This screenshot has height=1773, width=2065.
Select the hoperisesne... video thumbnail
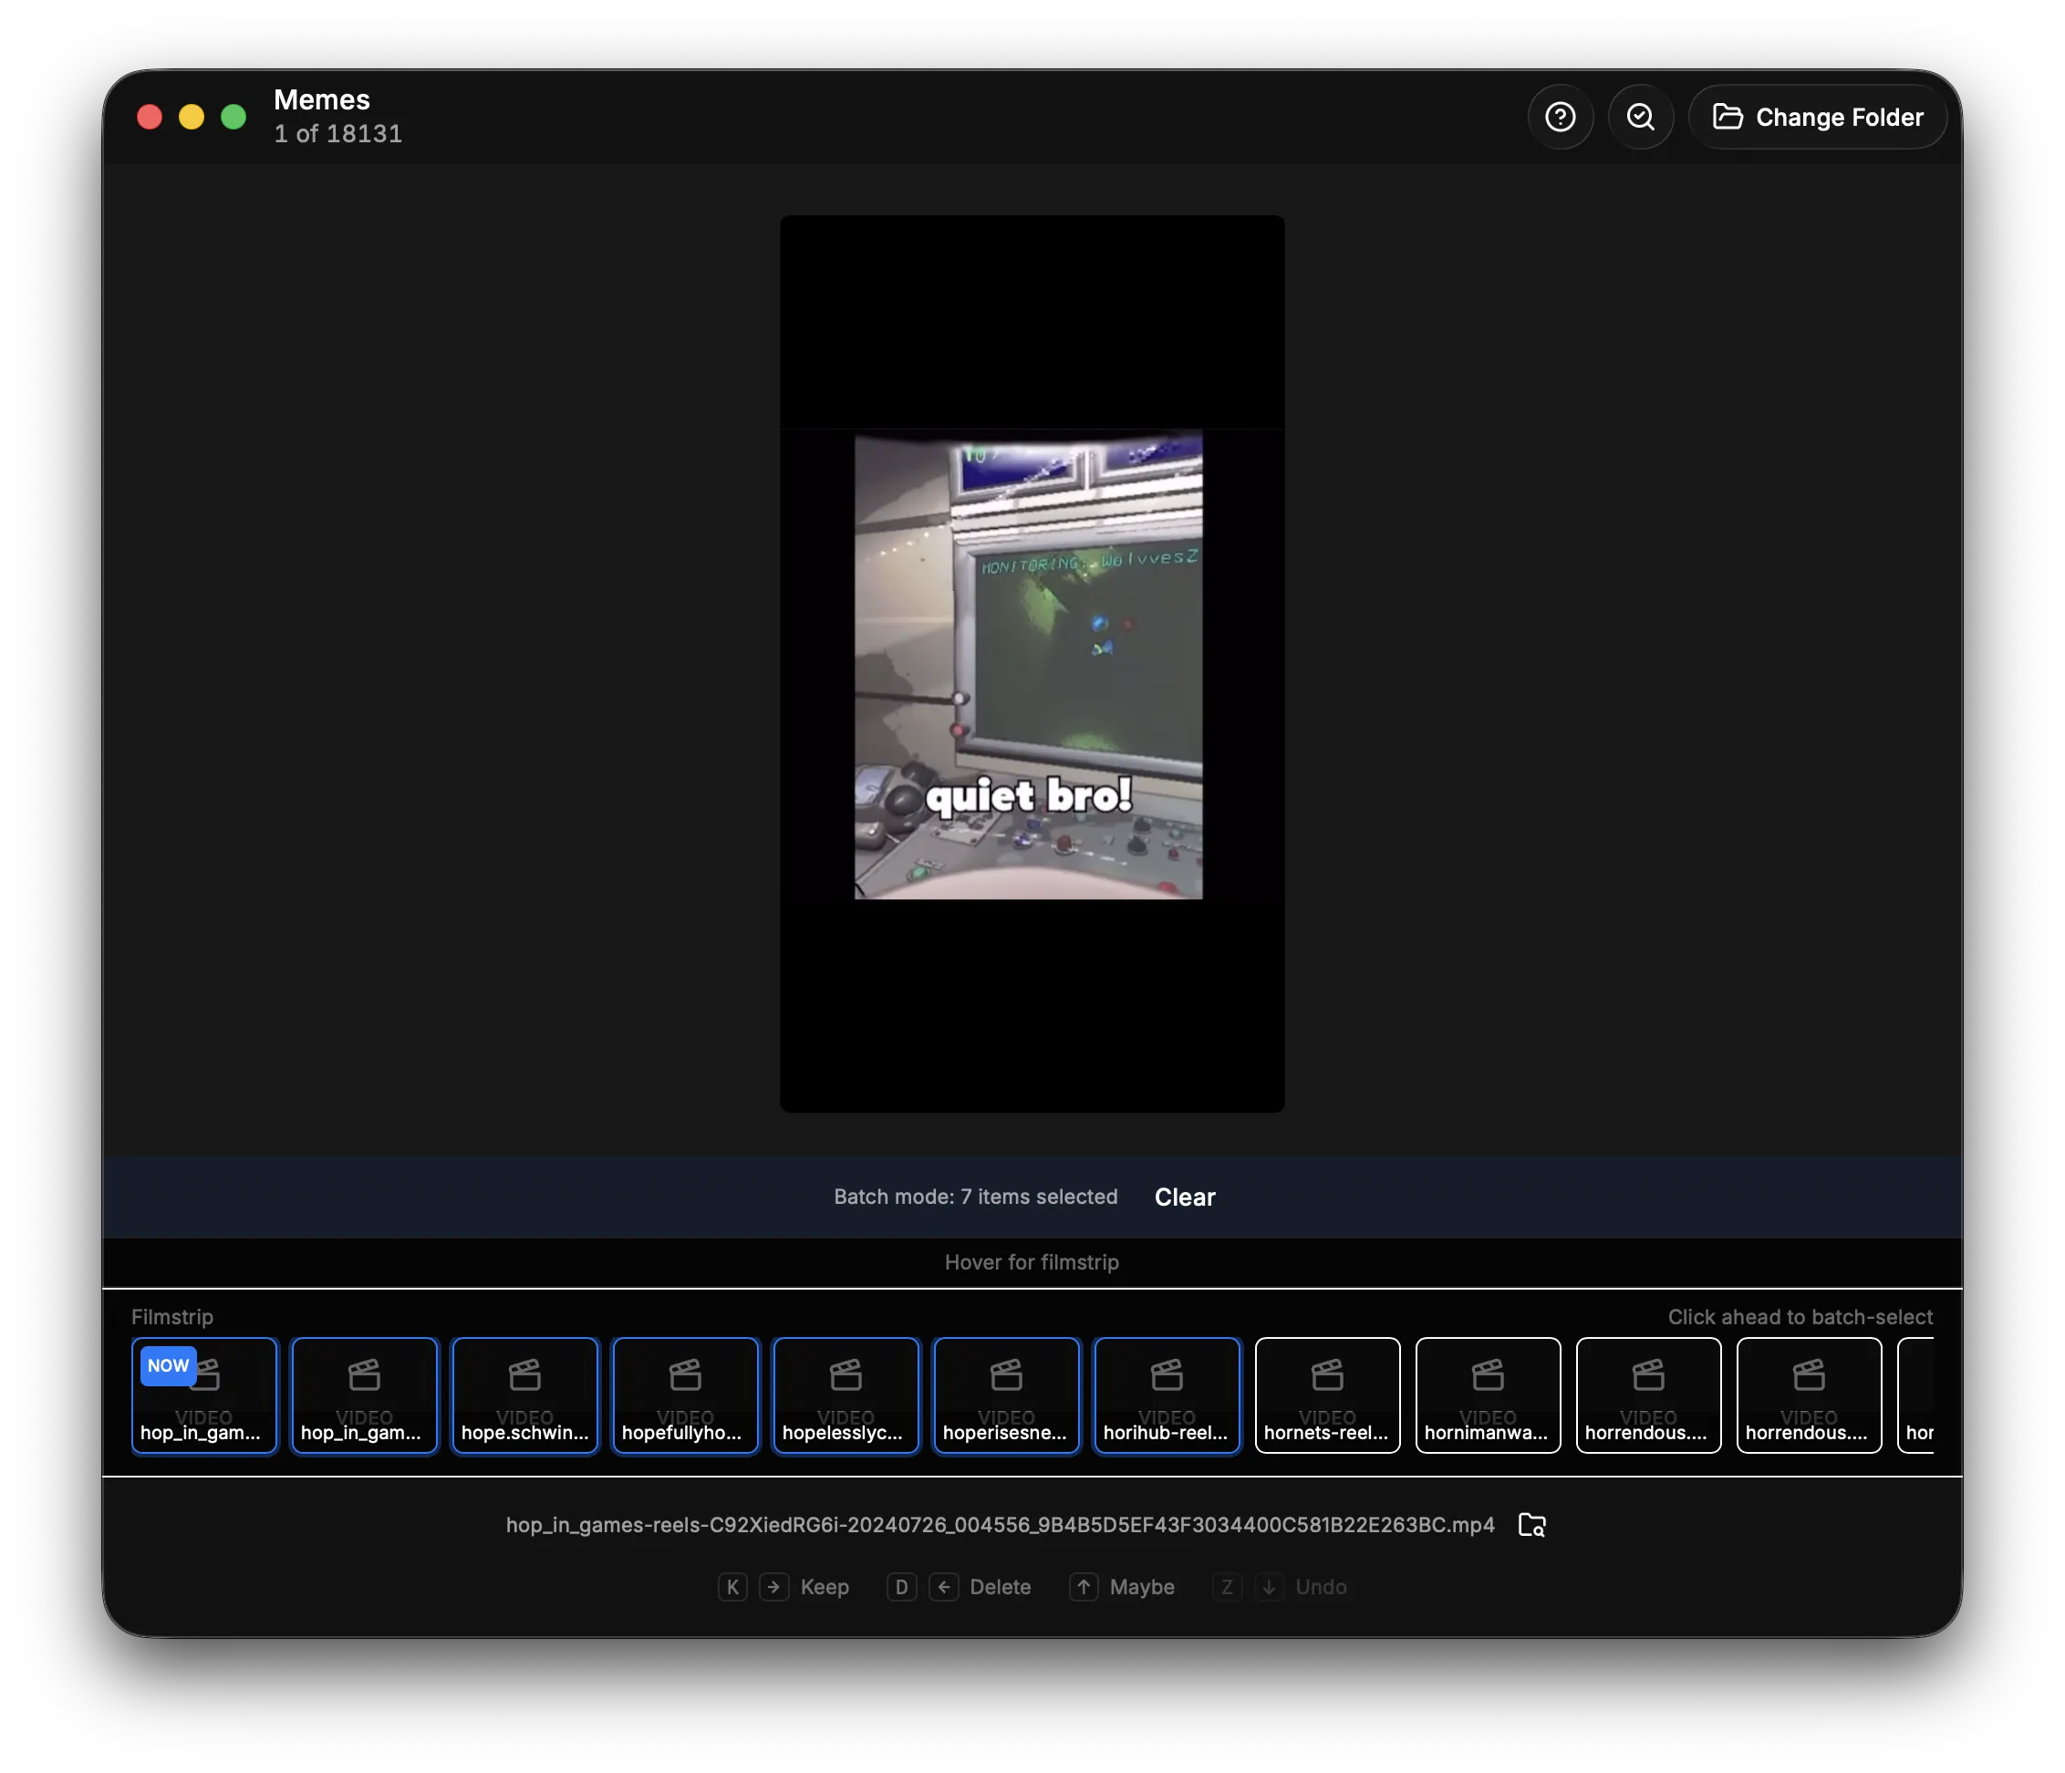click(x=1005, y=1395)
